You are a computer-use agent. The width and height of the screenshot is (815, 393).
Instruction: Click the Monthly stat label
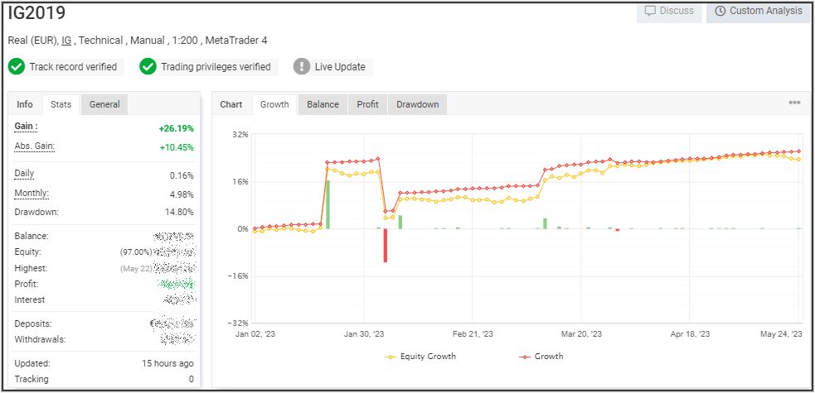tap(32, 194)
